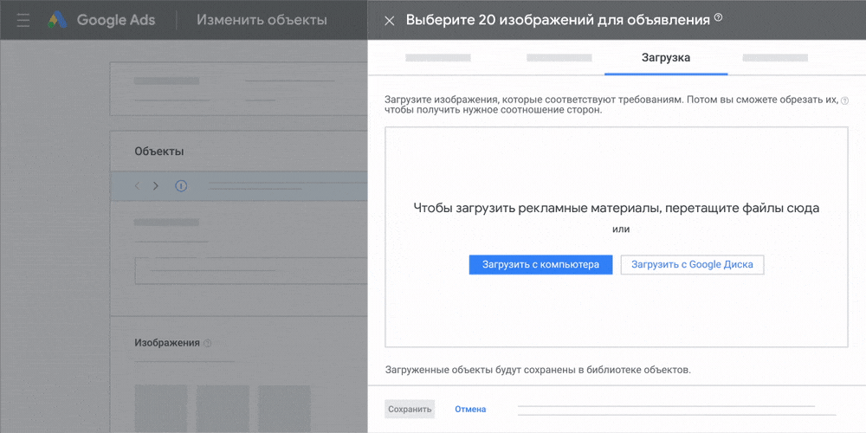
Task: Close the image selection panel
Action: coord(390,21)
